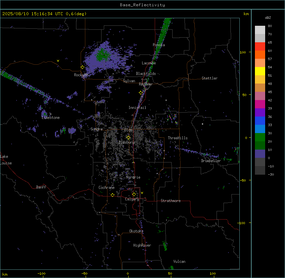Click the ThreeHills label
The height and width of the screenshot is (278, 285).
[x=178, y=138]
